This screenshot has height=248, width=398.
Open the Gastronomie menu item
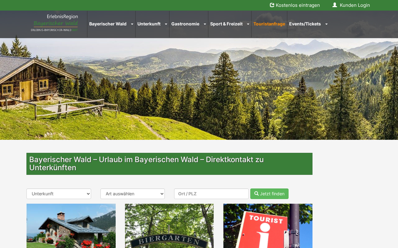pos(185,24)
